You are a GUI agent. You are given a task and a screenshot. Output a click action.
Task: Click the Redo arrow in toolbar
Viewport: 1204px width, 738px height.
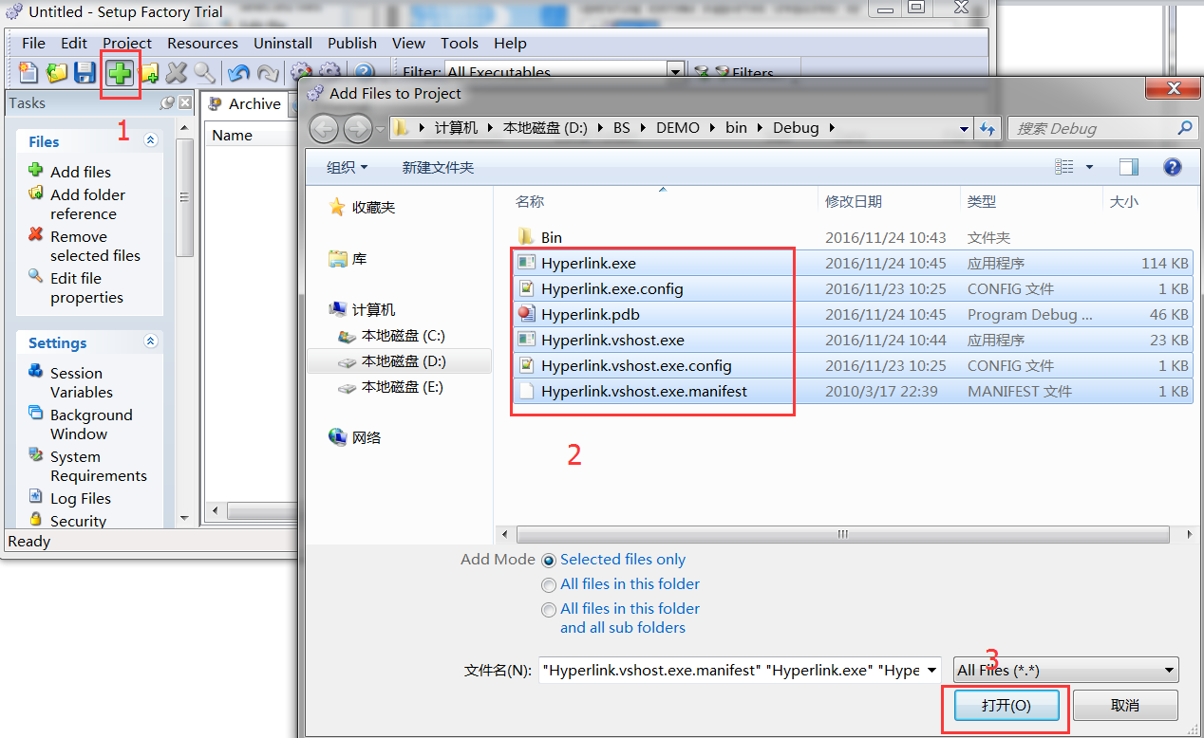click(268, 73)
